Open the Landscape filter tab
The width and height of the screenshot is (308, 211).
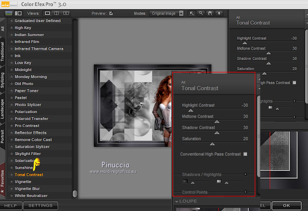(3, 109)
